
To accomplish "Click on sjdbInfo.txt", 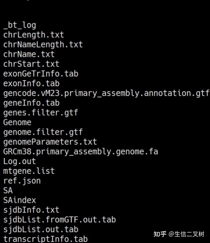I will click(x=31, y=210).
